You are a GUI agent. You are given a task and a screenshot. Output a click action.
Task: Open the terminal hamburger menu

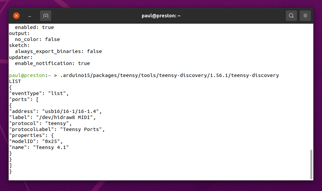coord(305,16)
